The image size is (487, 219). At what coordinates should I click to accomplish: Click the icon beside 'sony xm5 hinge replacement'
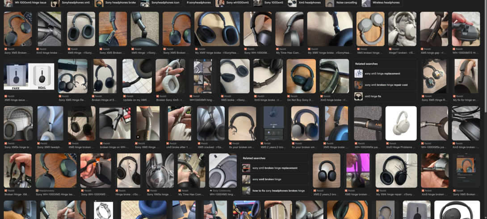pyautogui.click(x=358, y=73)
